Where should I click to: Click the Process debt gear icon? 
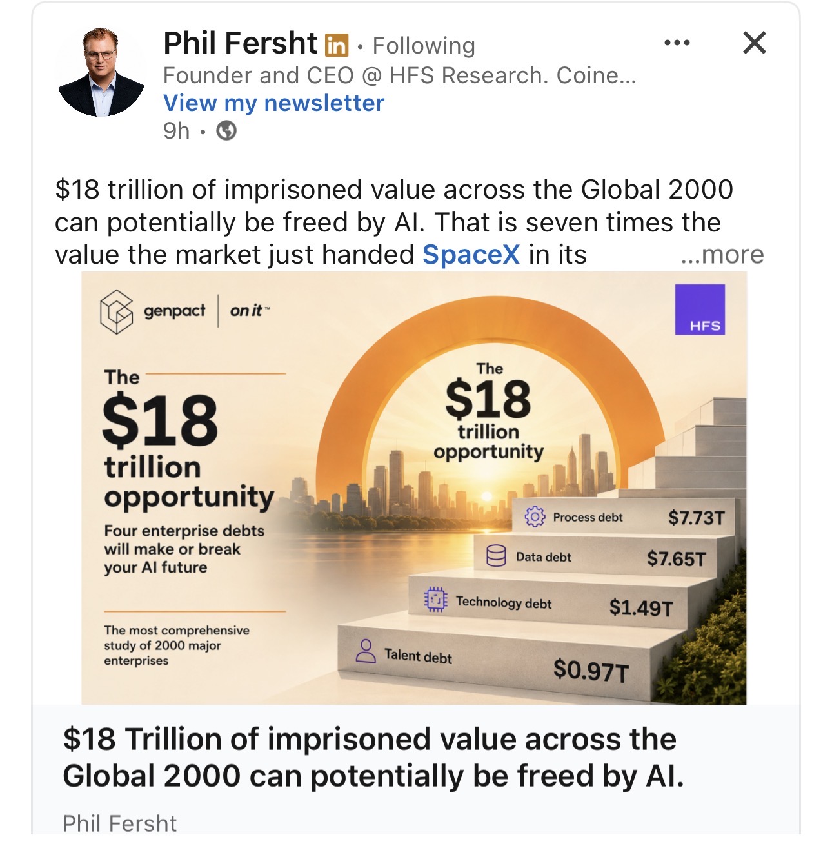coord(535,516)
